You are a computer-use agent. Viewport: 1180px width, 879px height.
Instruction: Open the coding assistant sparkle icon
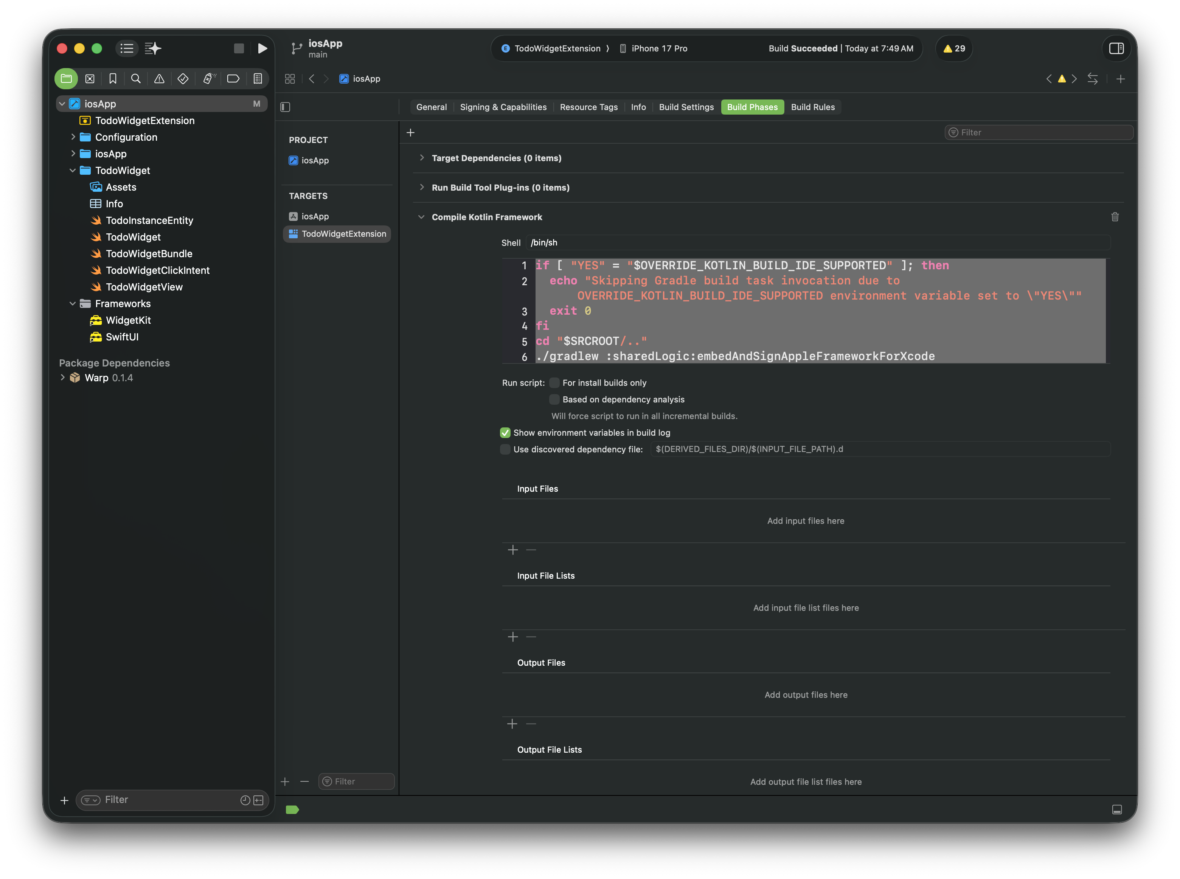pyautogui.click(x=153, y=48)
